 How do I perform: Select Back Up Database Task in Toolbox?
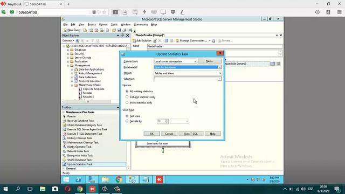click(80, 121)
